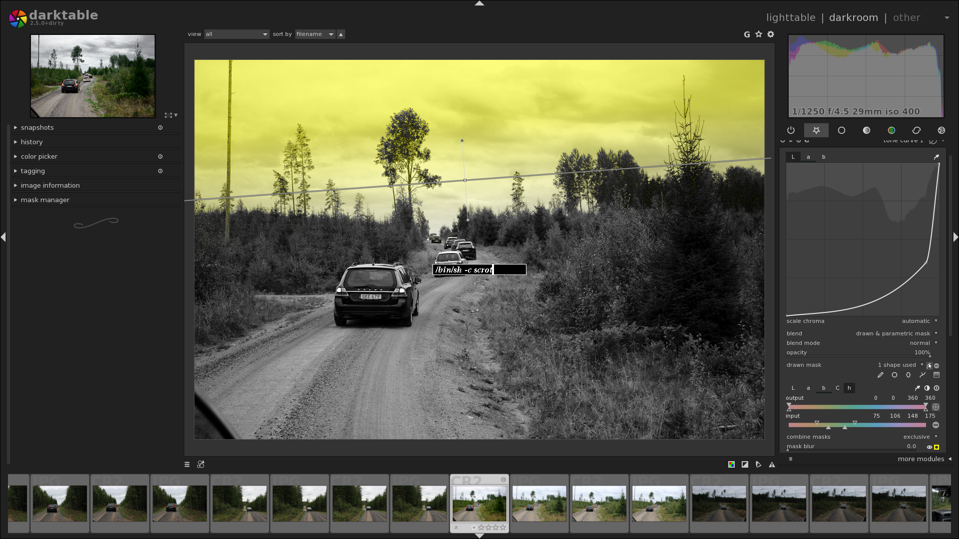Open drawn mask shapes used dropdown
Viewport: 959px width, 539px height.
tap(901, 365)
